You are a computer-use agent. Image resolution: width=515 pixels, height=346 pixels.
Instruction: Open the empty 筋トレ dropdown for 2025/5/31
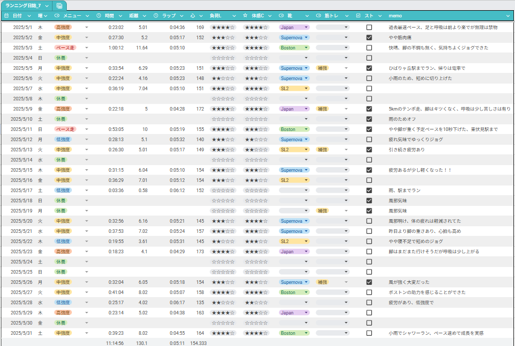click(x=332, y=333)
